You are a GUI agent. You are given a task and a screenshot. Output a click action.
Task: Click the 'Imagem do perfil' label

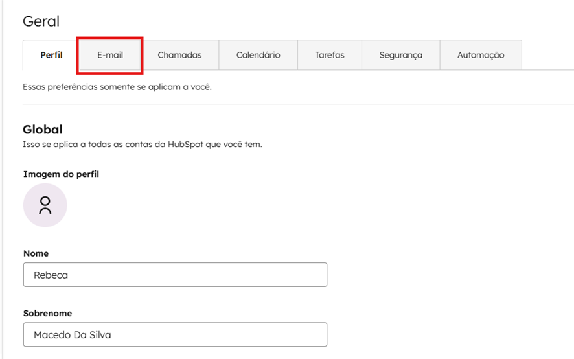coord(61,174)
